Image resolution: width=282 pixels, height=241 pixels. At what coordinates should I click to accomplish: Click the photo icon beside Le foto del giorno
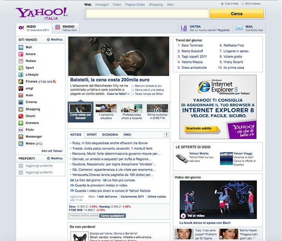click(72, 180)
